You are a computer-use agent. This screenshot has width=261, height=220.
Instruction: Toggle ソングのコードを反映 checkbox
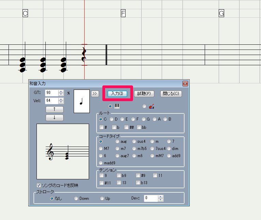pyautogui.click(x=39, y=185)
